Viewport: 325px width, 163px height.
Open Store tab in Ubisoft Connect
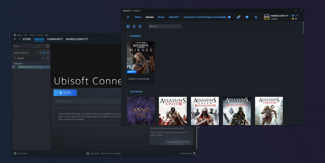161,17
